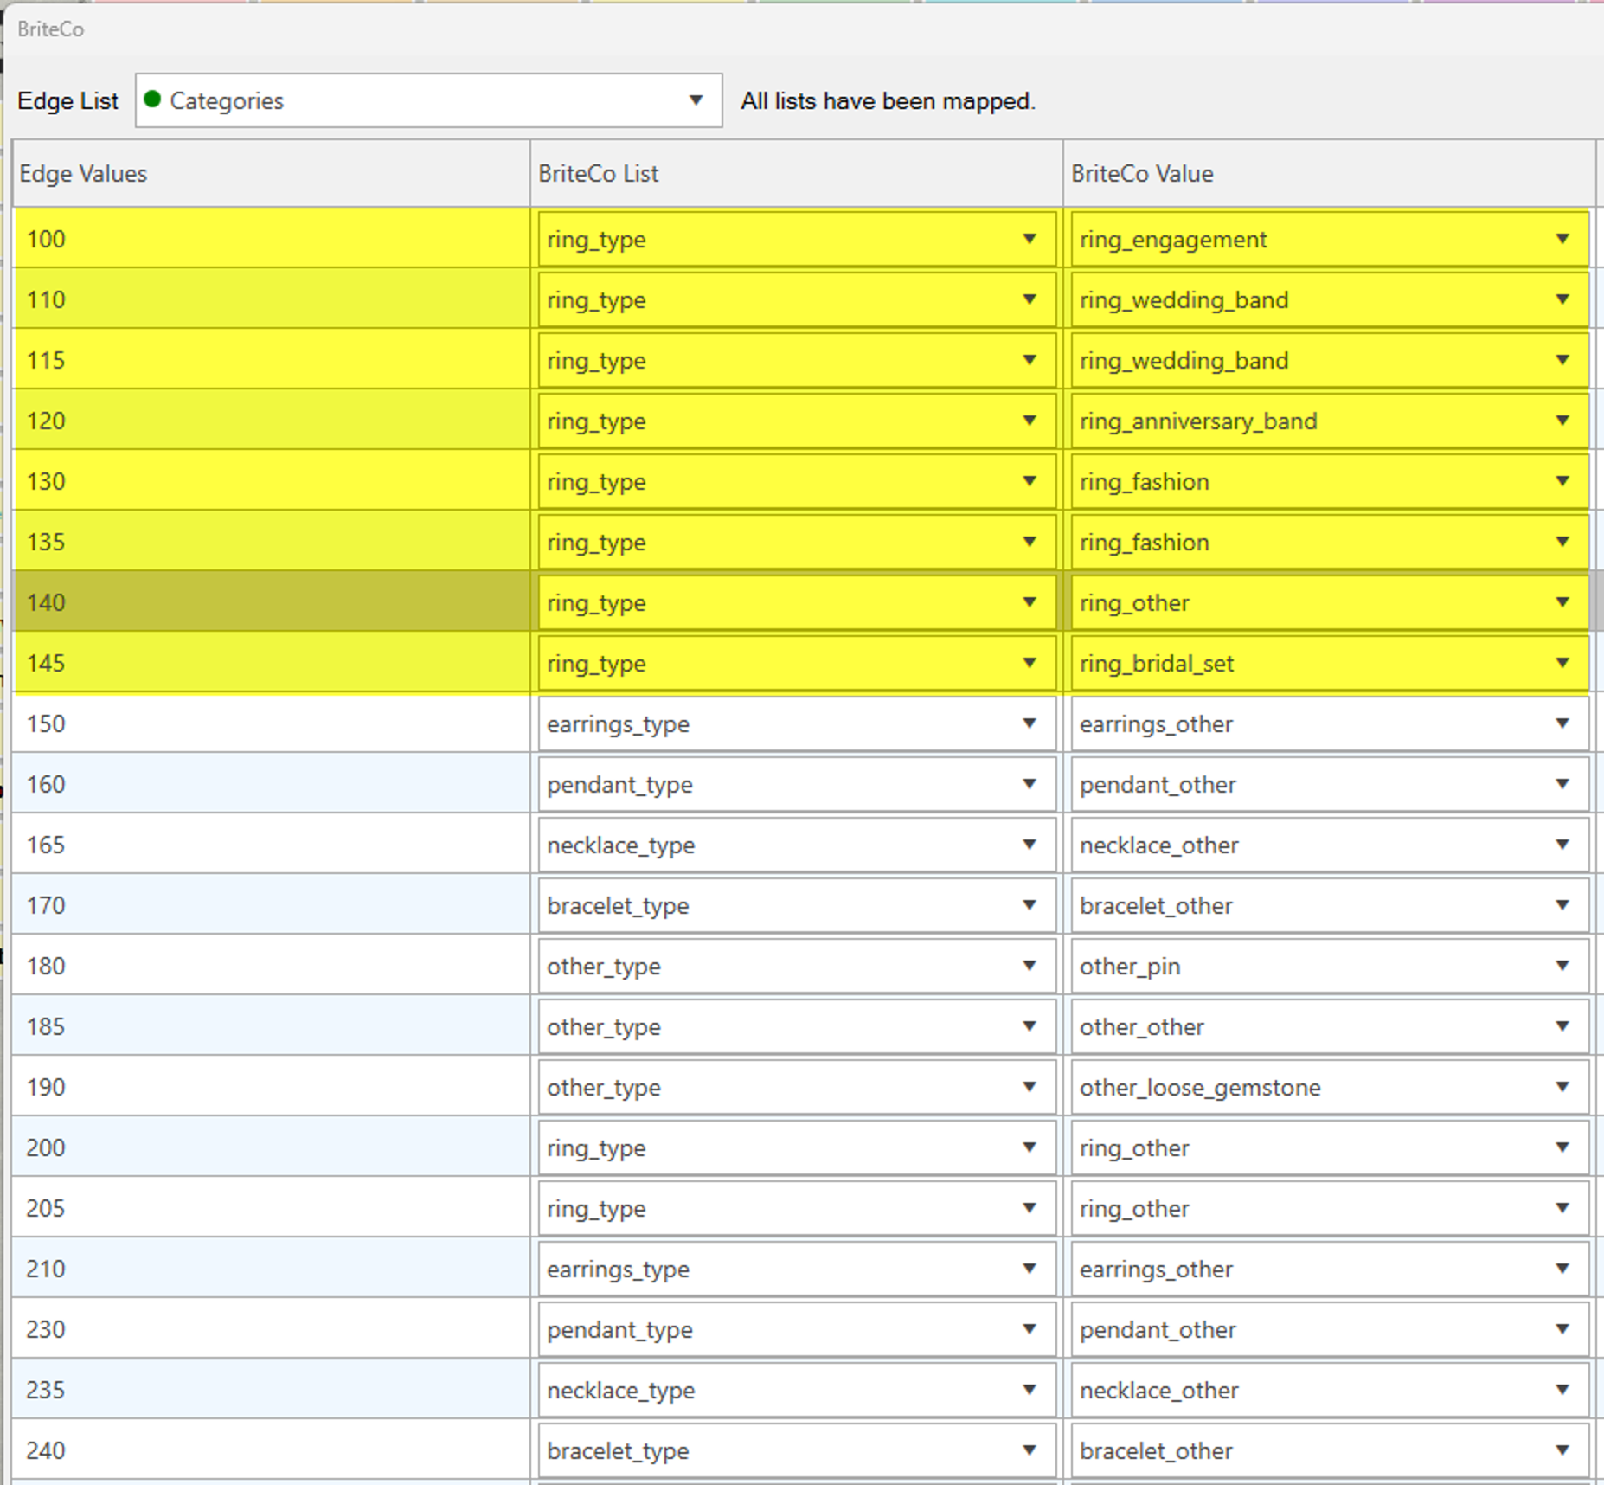Image resolution: width=1604 pixels, height=1485 pixels.
Task: Open BriteCo List dropdown for row 150
Action: coord(1029,723)
